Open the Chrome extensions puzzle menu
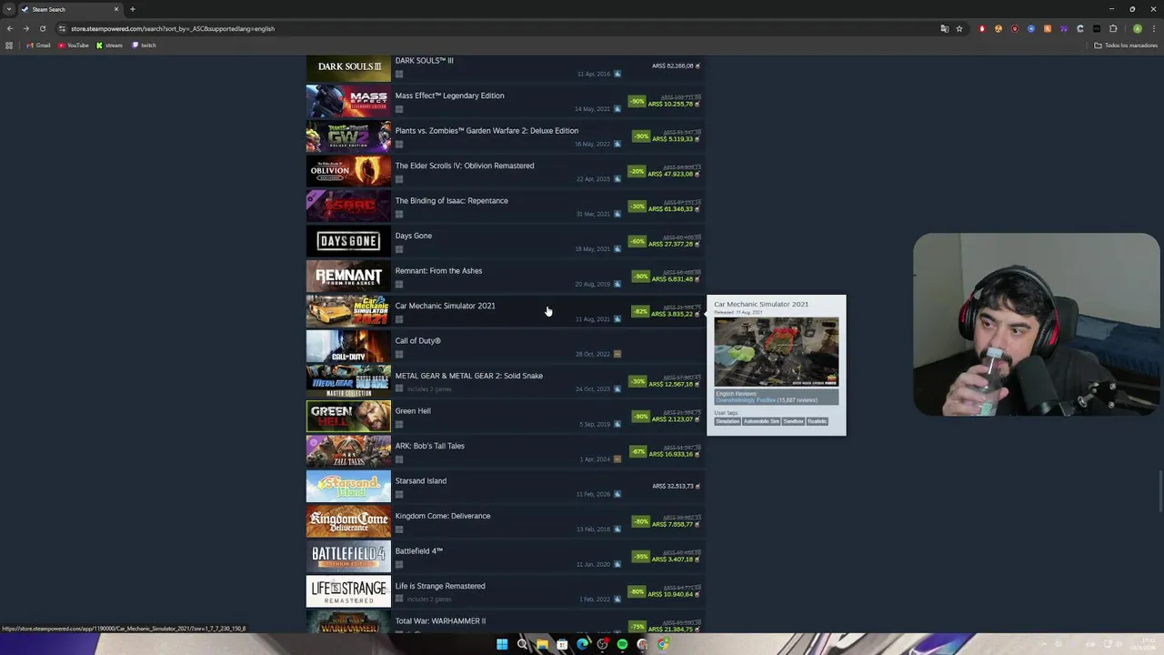This screenshot has width=1164, height=655. (1113, 28)
